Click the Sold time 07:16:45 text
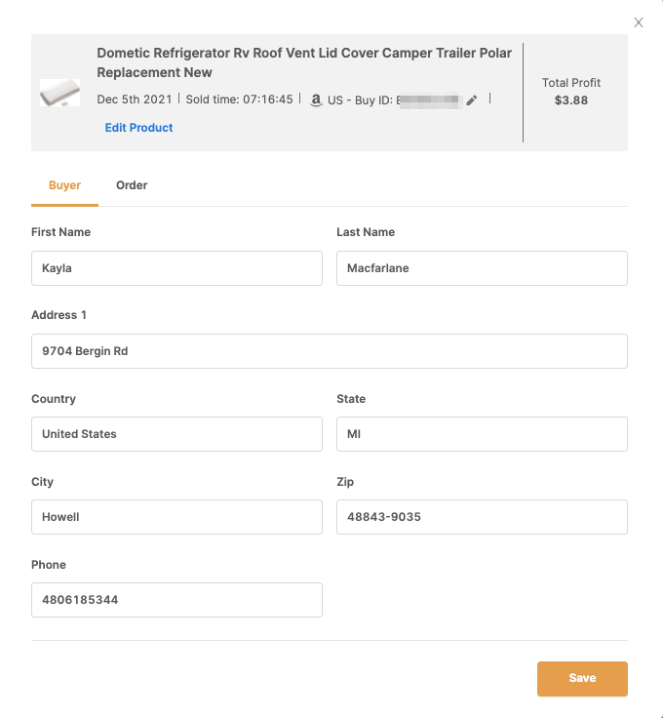Image resolution: width=663 pixels, height=718 pixels. coord(239,100)
